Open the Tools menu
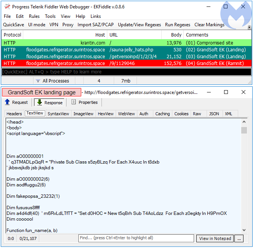The image size is (253, 248). point(50,16)
